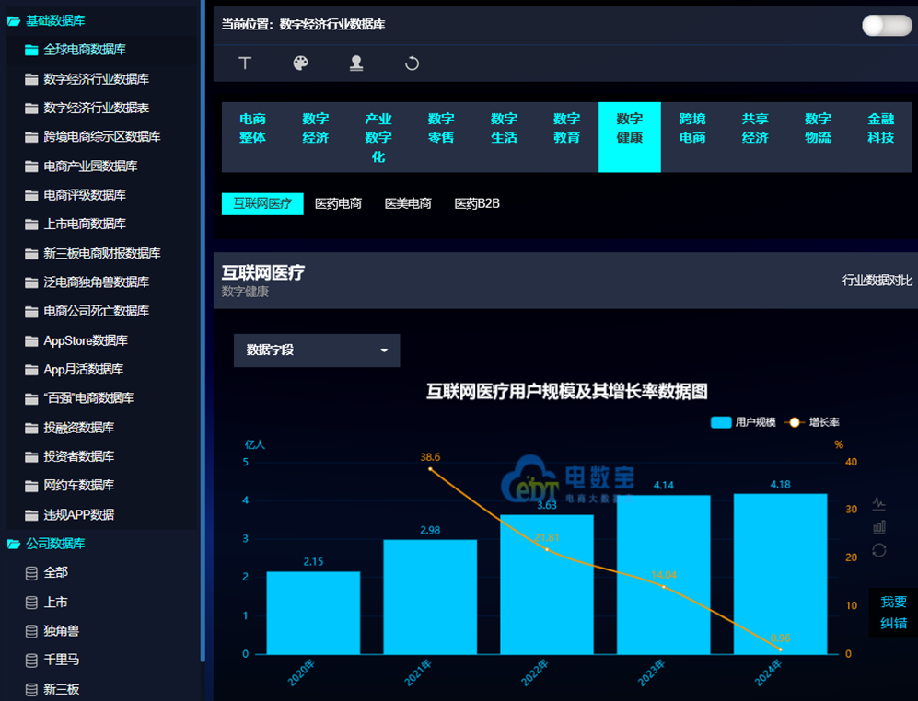This screenshot has height=701, width=918.
Task: Switch chart to bar view icon
Action: (x=878, y=526)
